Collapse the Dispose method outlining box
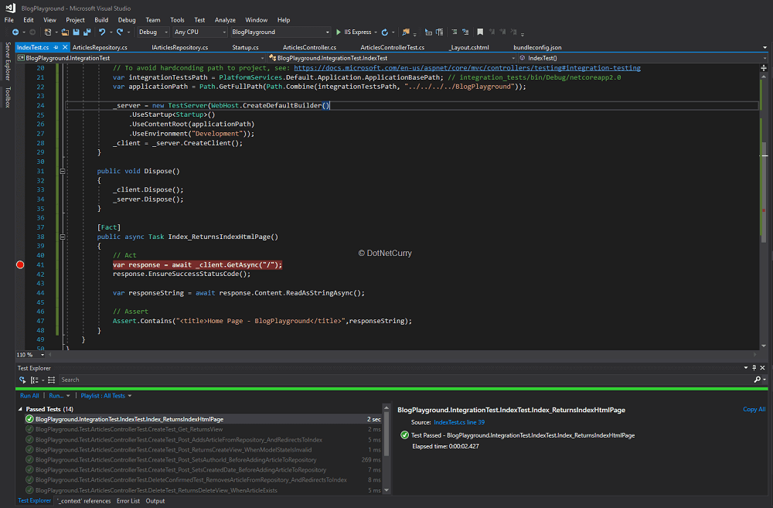 point(63,171)
